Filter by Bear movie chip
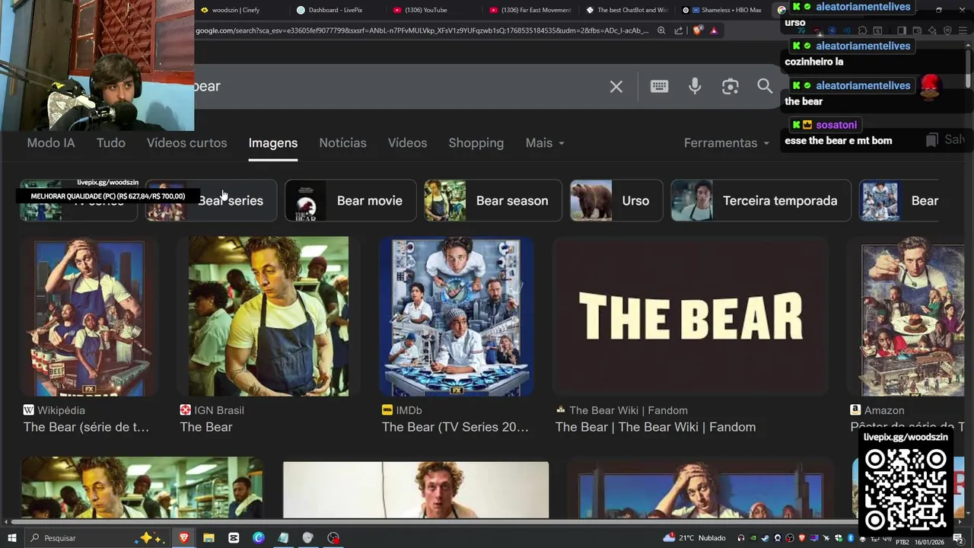This screenshot has width=974, height=548. click(350, 201)
